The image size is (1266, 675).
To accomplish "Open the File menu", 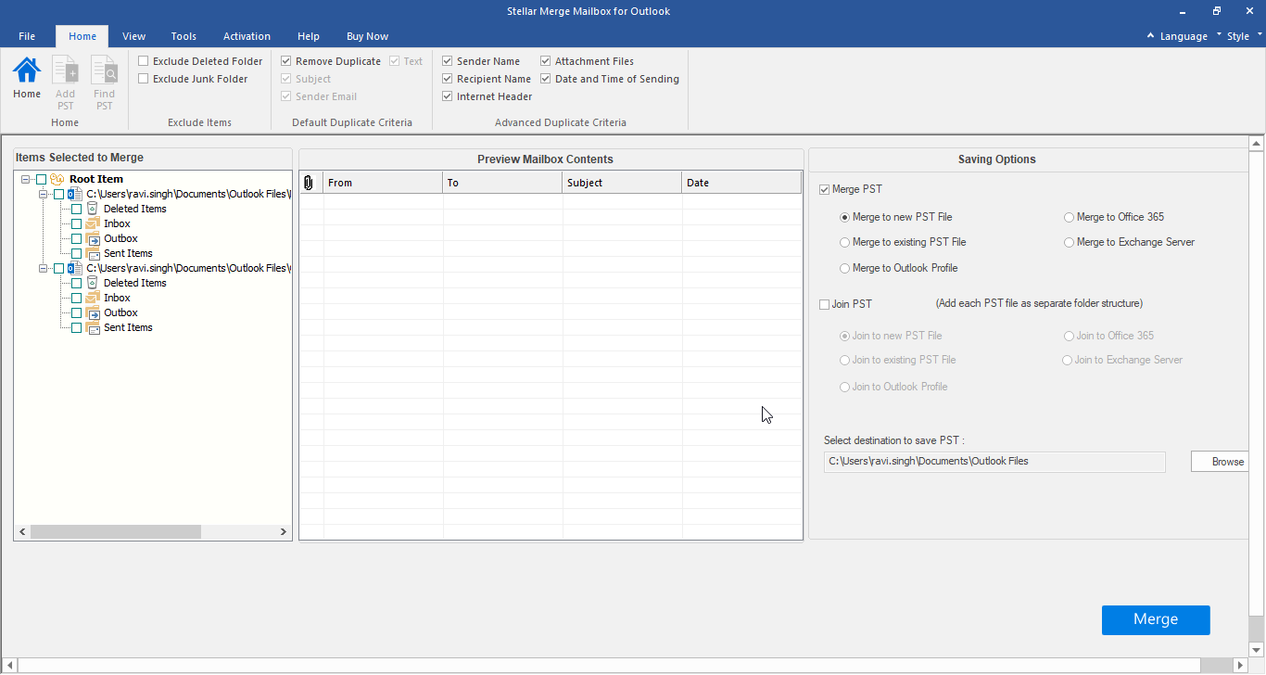I will pos(27,36).
